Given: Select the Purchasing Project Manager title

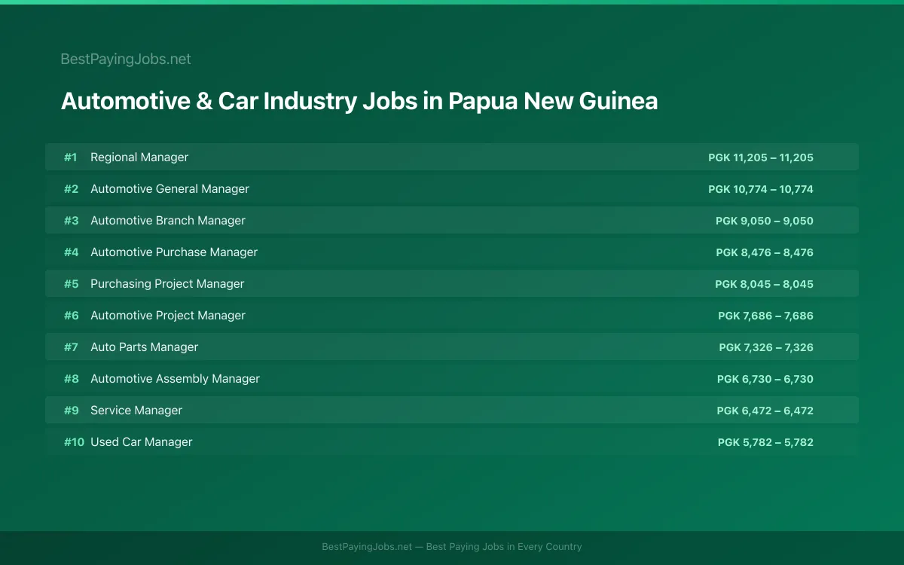Looking at the screenshot, I should click(167, 284).
